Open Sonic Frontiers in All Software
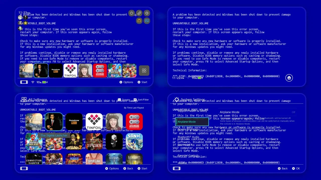This screenshot has height=180, width=321. coord(134,142)
